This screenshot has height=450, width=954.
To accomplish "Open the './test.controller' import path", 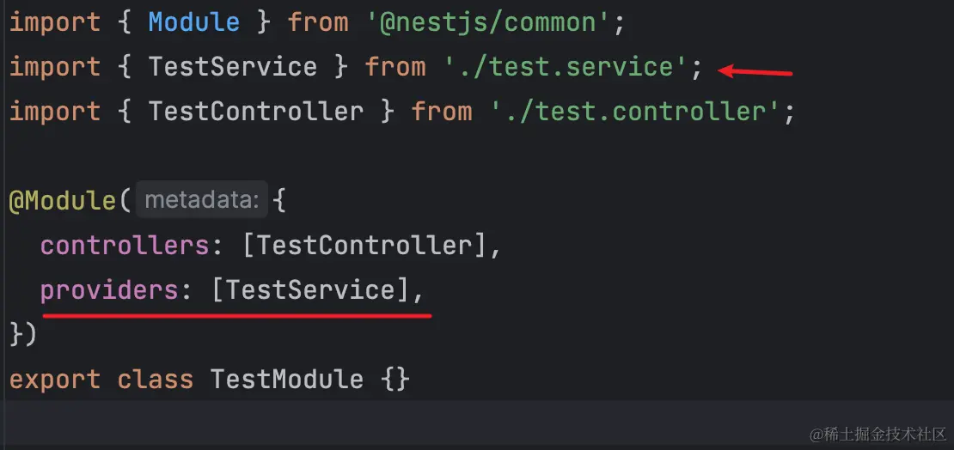I will [x=635, y=112].
